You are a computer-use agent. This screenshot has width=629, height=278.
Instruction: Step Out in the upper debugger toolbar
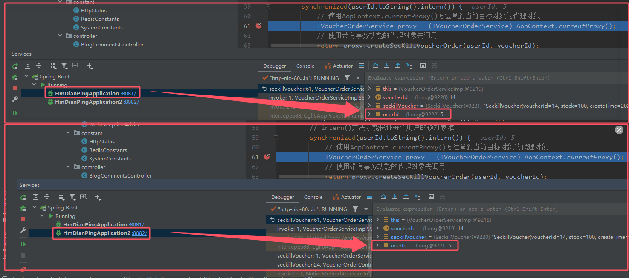point(398,66)
